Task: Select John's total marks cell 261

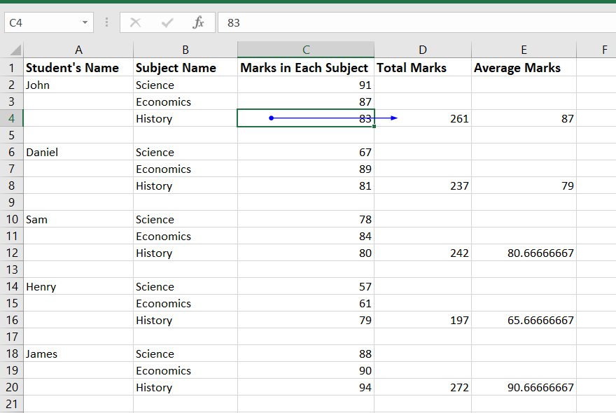Action: (x=423, y=118)
